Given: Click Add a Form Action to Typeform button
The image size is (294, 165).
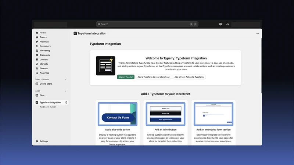Looking at the screenshot, I should (x=189, y=77).
